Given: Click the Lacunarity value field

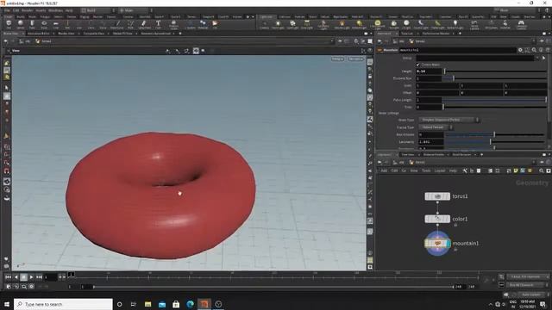Looking at the screenshot, I should [x=431, y=142].
